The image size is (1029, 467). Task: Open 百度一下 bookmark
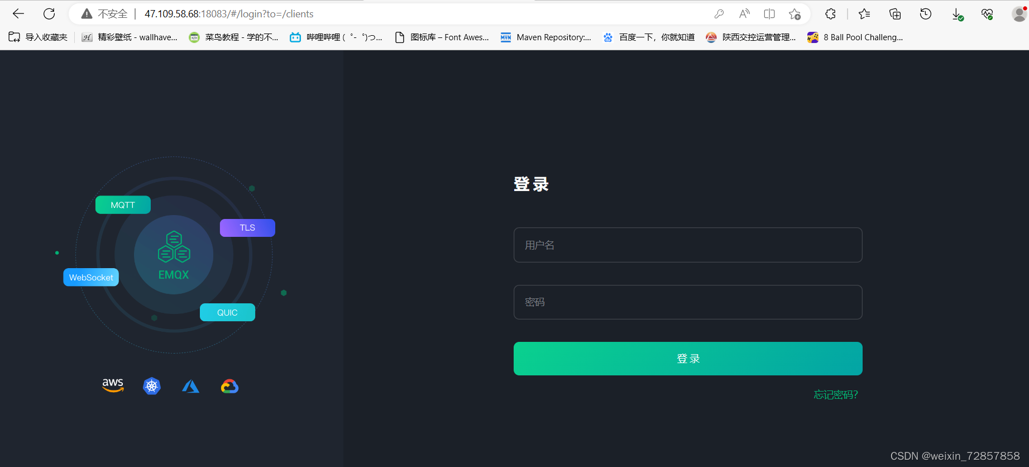pos(649,37)
